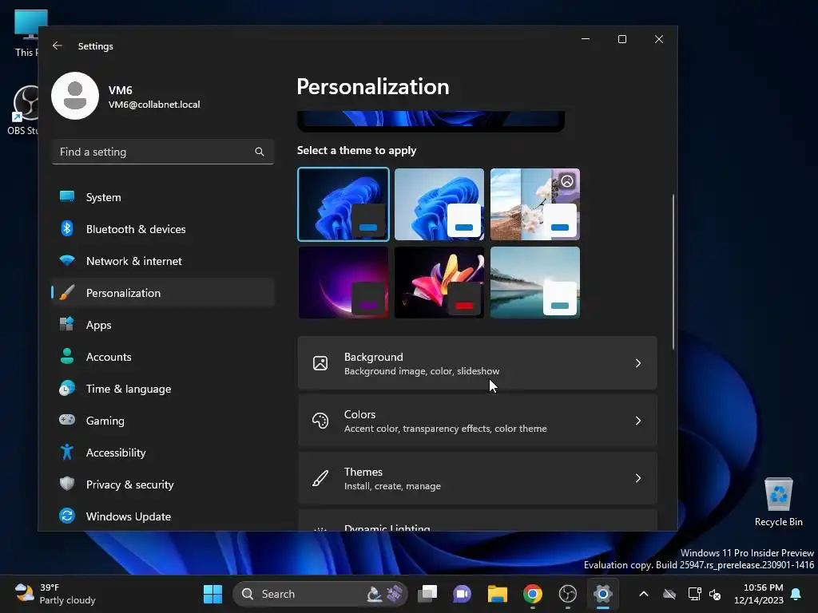Click the Network wifi icon in sidebar
This screenshot has height=613, width=818.
tap(67, 261)
